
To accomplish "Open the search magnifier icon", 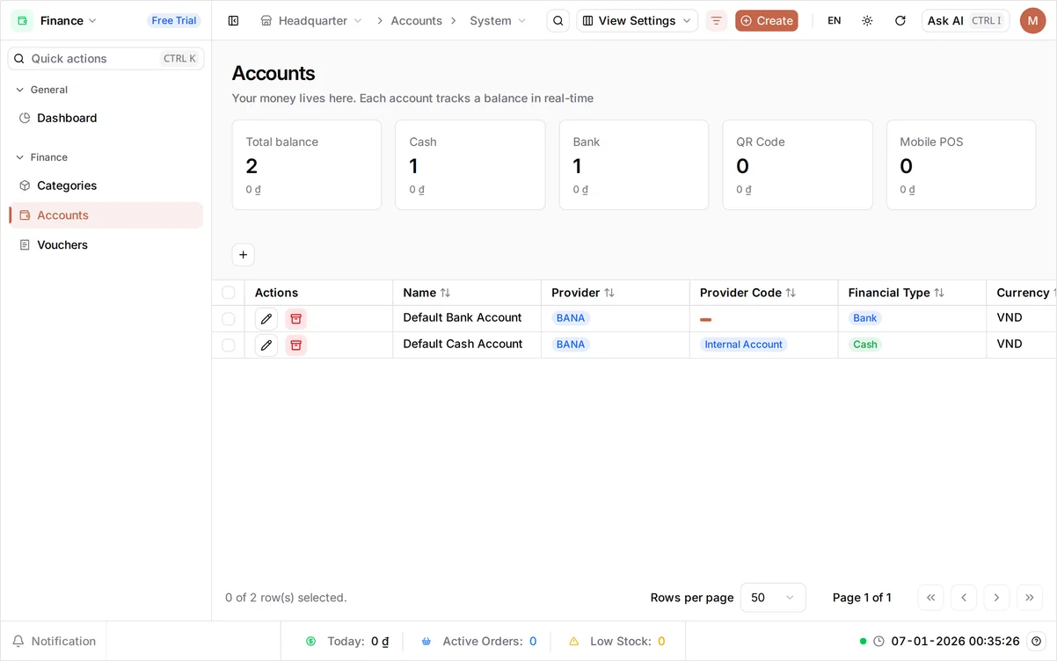I will tap(558, 20).
